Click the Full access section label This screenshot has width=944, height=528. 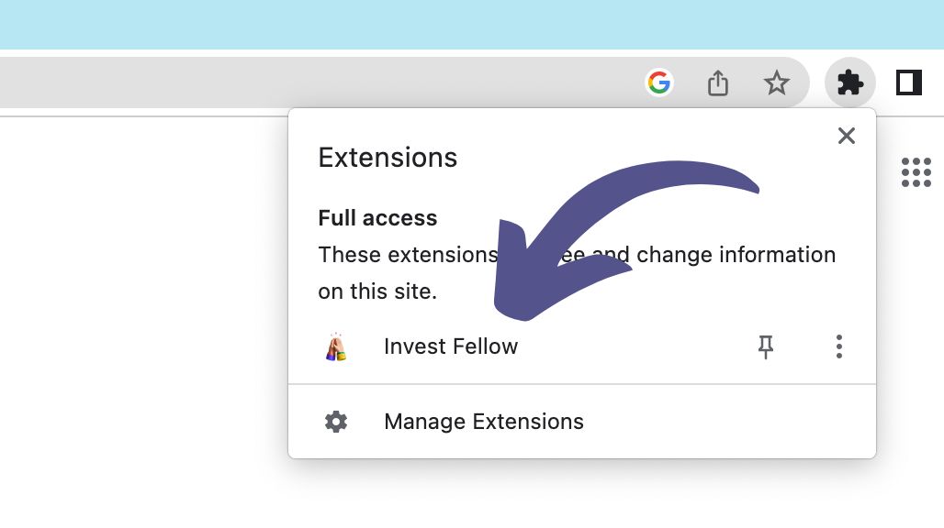pyautogui.click(x=377, y=218)
